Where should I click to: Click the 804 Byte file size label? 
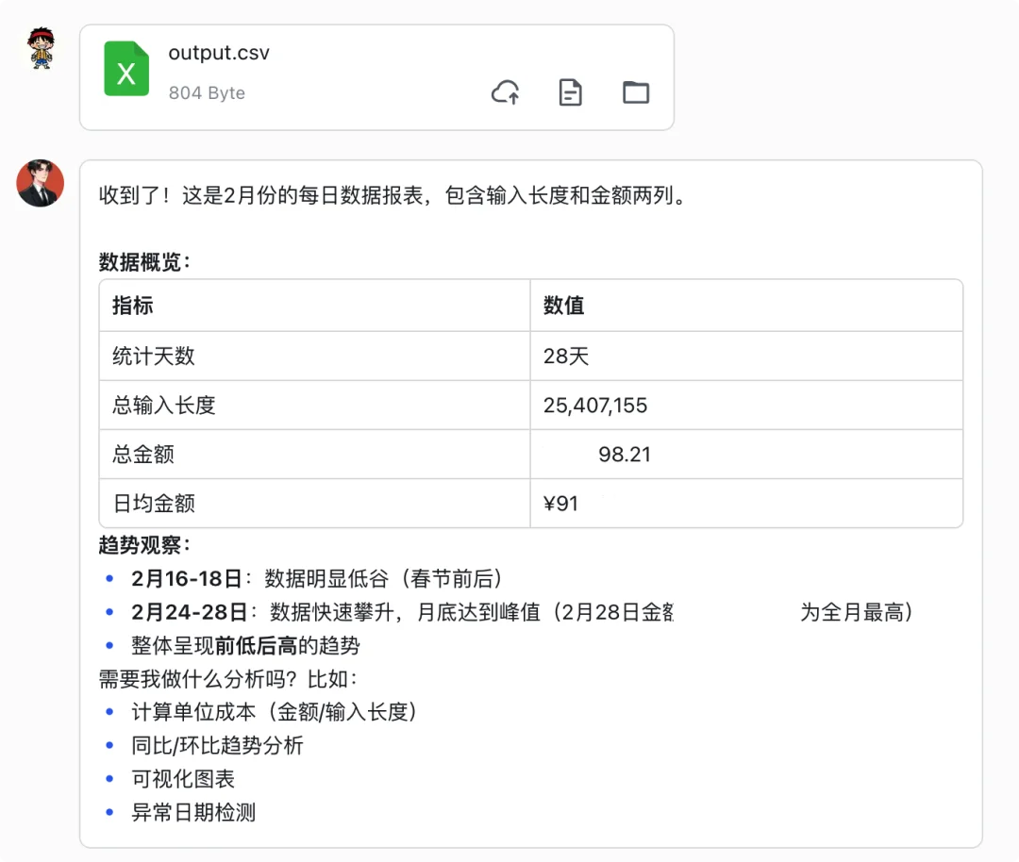tap(207, 92)
